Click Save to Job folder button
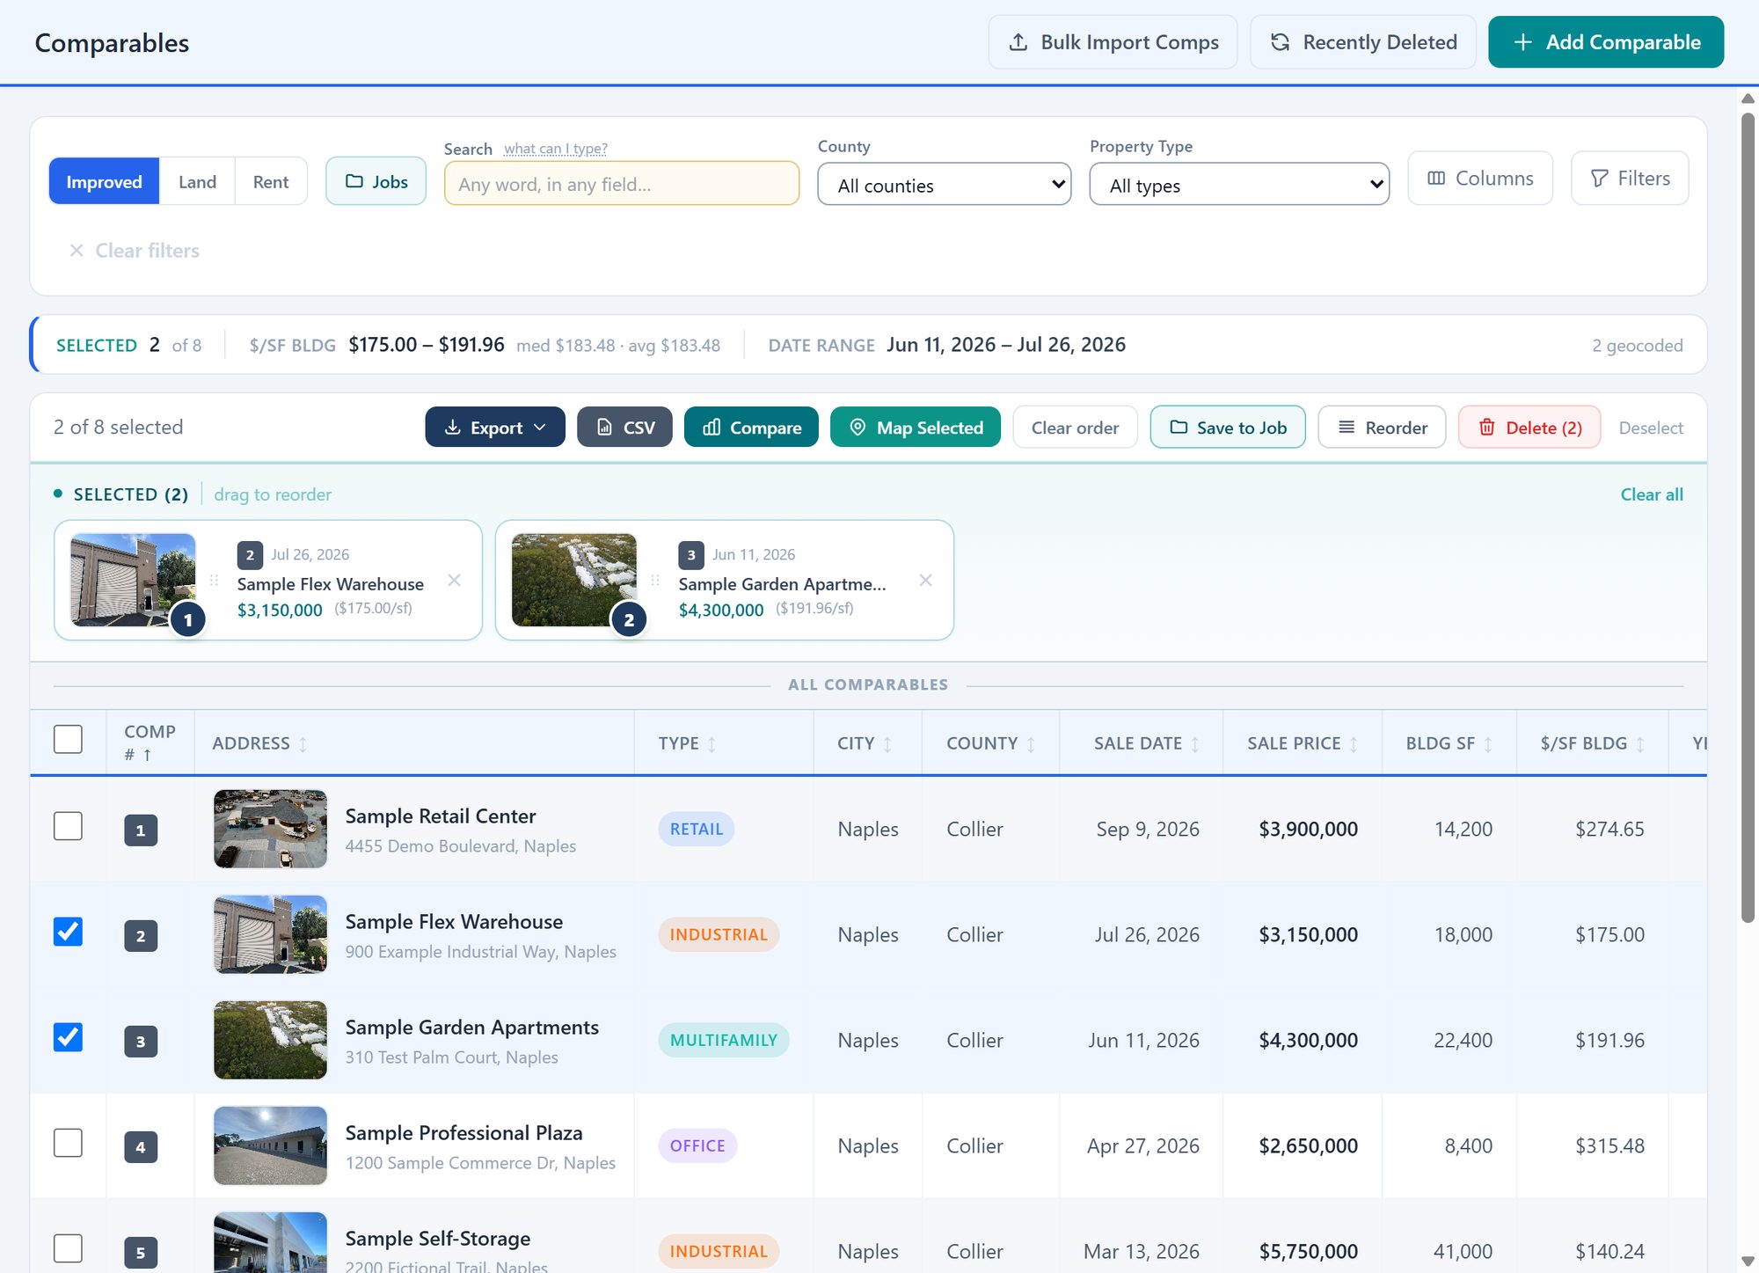This screenshot has height=1273, width=1759. point(1227,428)
